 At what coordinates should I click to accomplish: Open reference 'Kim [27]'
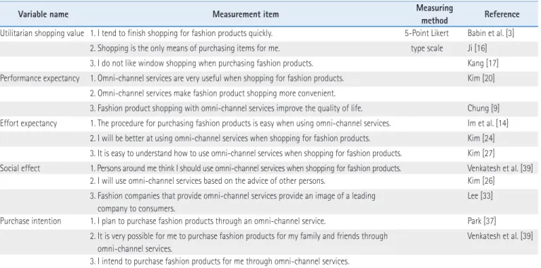pos(481,153)
